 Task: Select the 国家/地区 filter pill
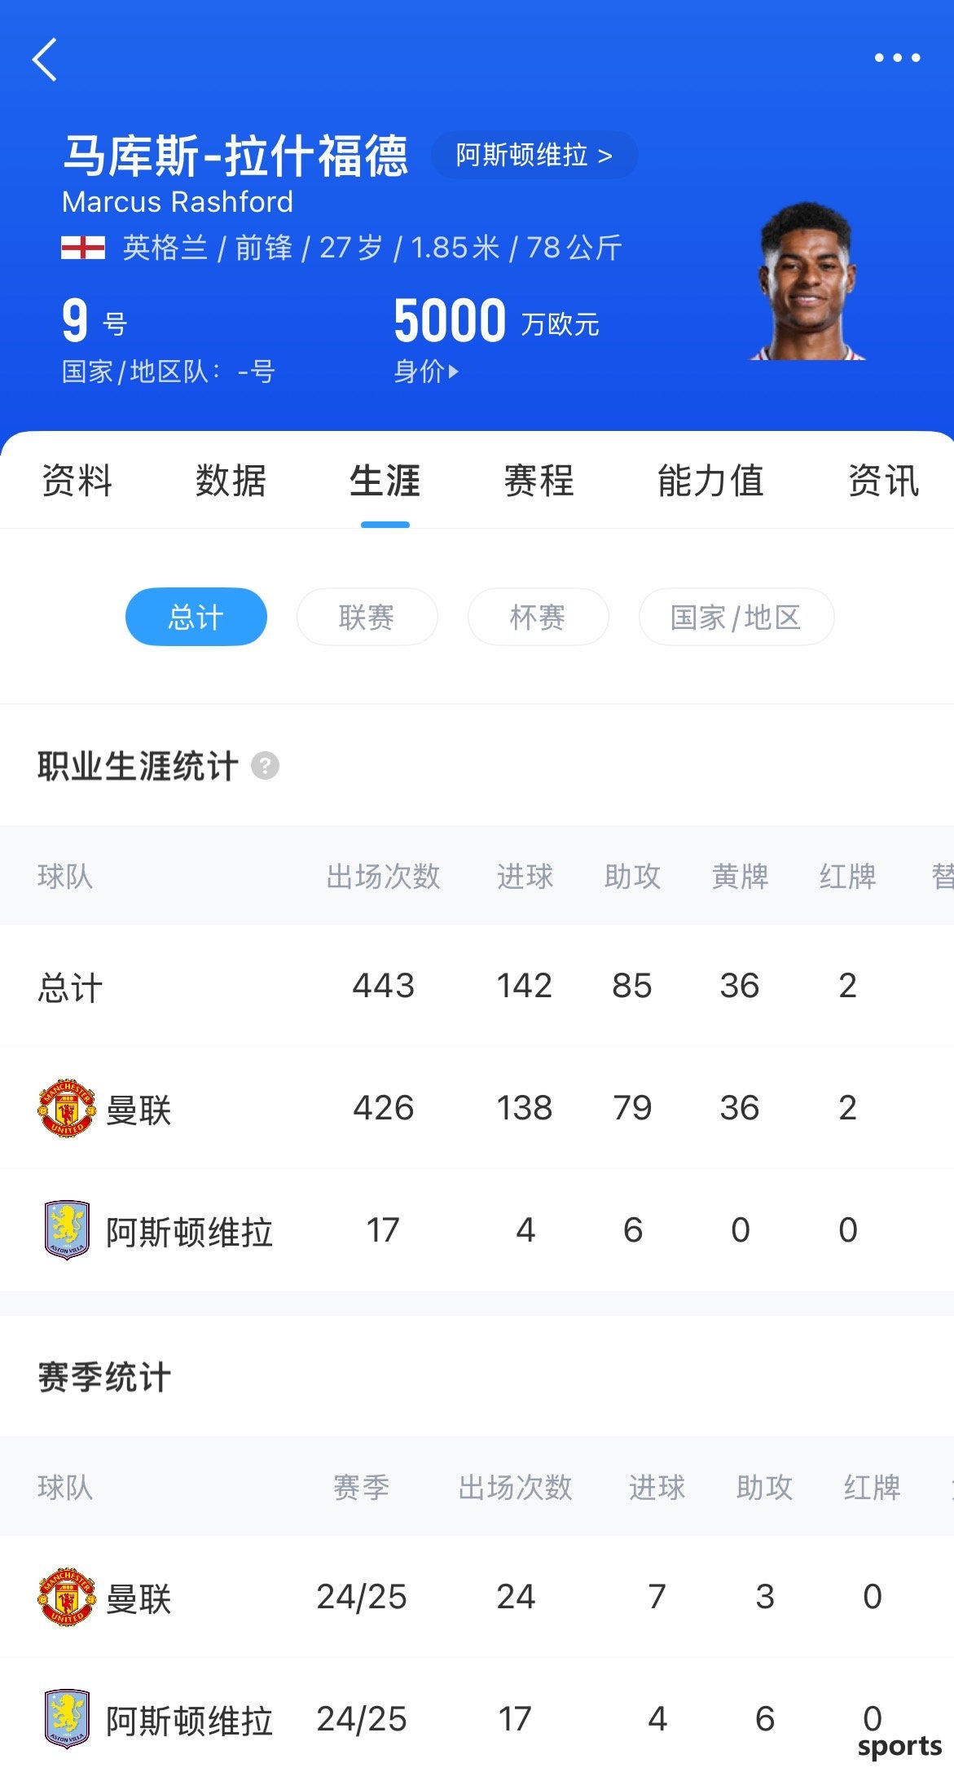[736, 617]
